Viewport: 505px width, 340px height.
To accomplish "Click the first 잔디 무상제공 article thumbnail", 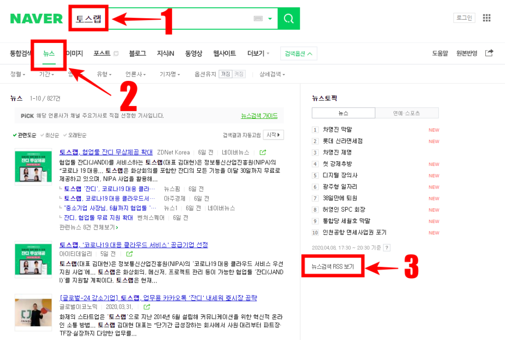I will point(33,167).
